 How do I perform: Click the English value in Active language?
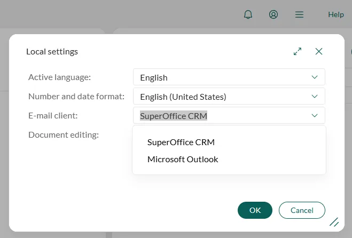[154, 77]
